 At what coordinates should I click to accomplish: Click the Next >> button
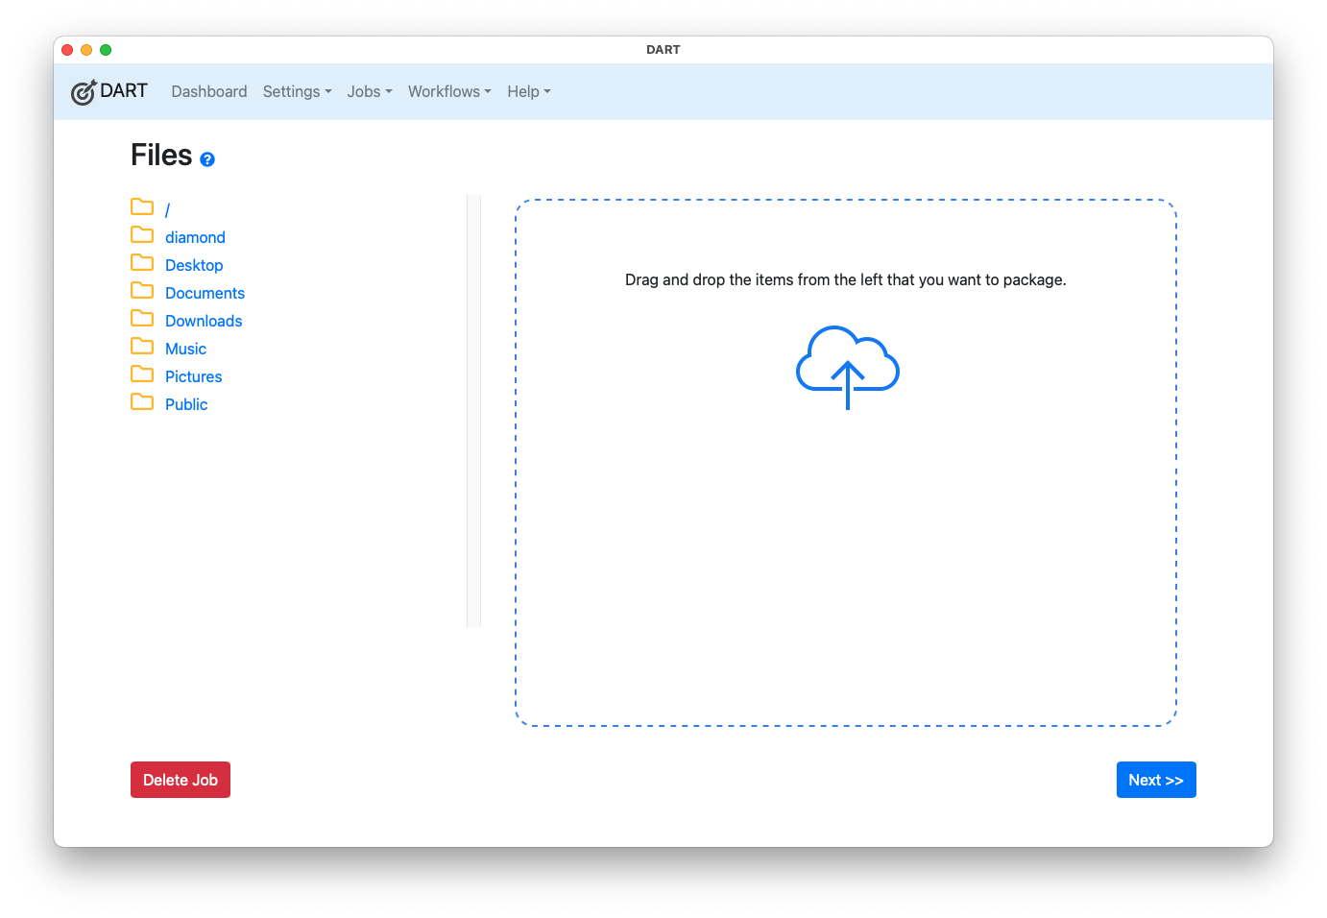[1155, 780]
